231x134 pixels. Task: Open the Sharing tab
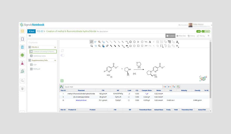(201, 36)
